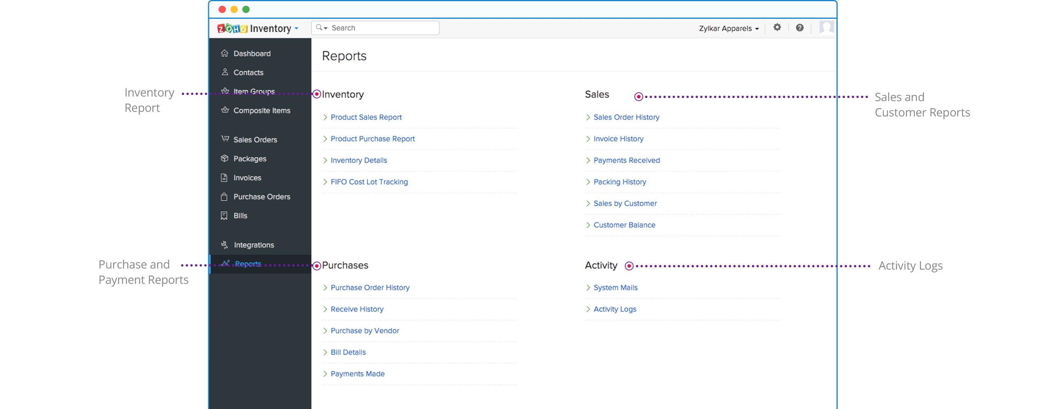1062x409 pixels.
Task: Expand the chevron beside Receive History
Action: pos(325,309)
